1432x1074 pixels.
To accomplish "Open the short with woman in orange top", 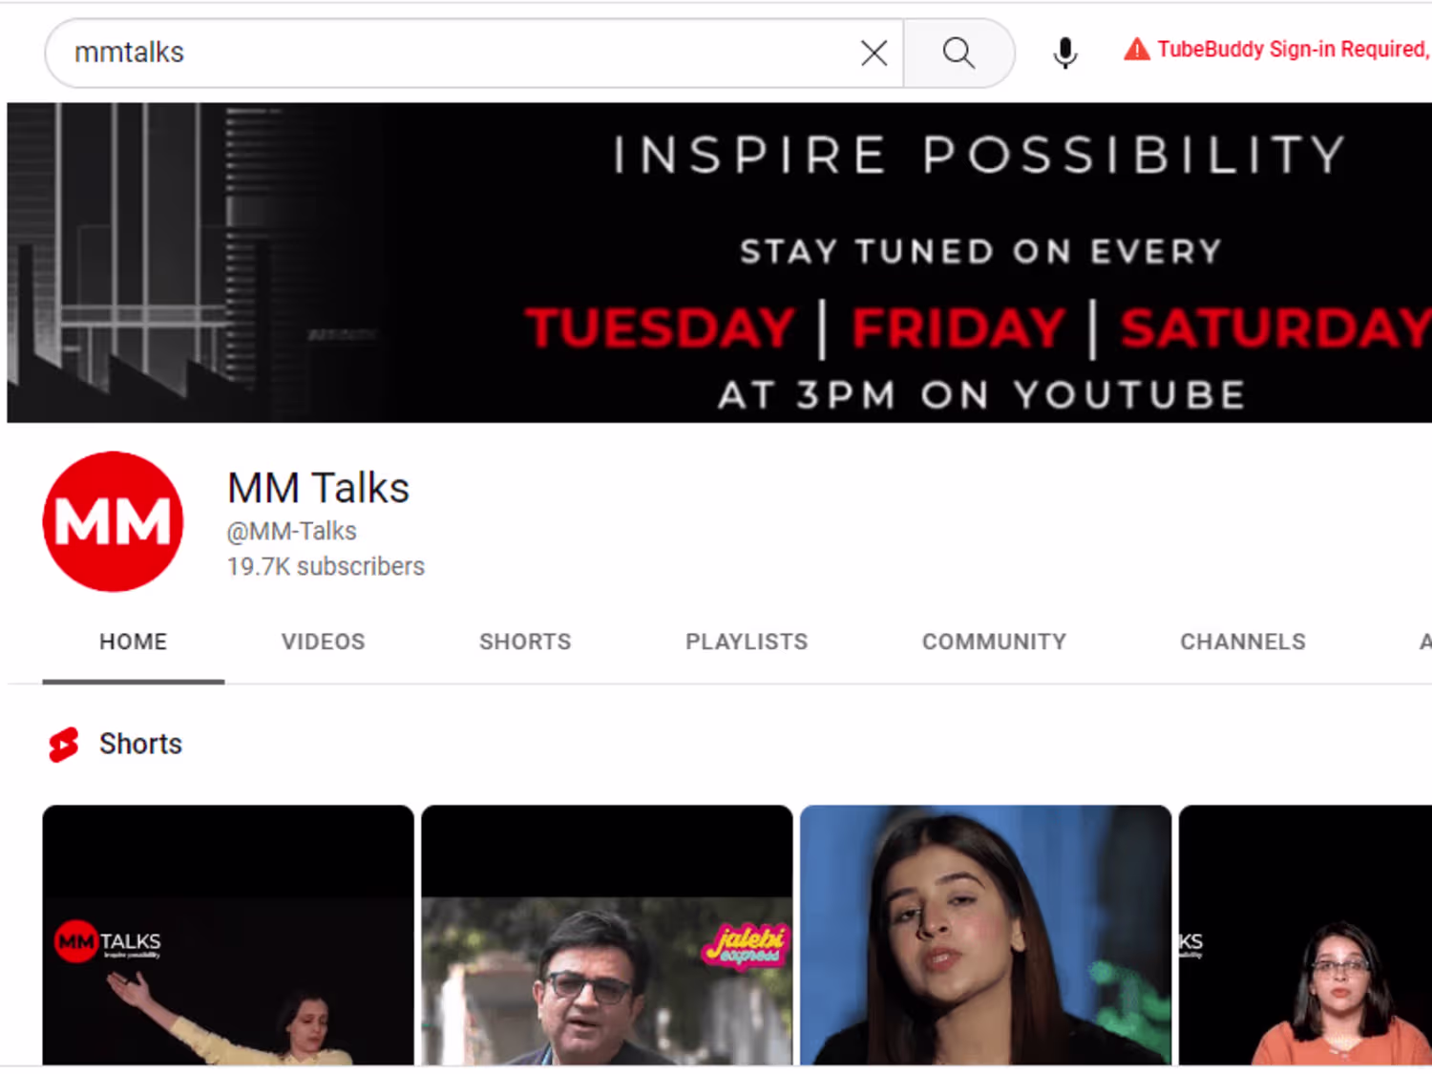I will pyautogui.click(x=1305, y=936).
